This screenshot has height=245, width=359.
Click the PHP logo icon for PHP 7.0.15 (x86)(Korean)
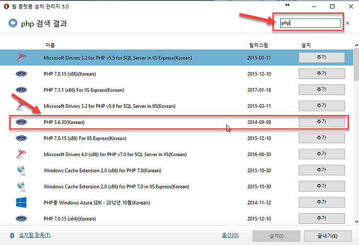[x=21, y=74]
